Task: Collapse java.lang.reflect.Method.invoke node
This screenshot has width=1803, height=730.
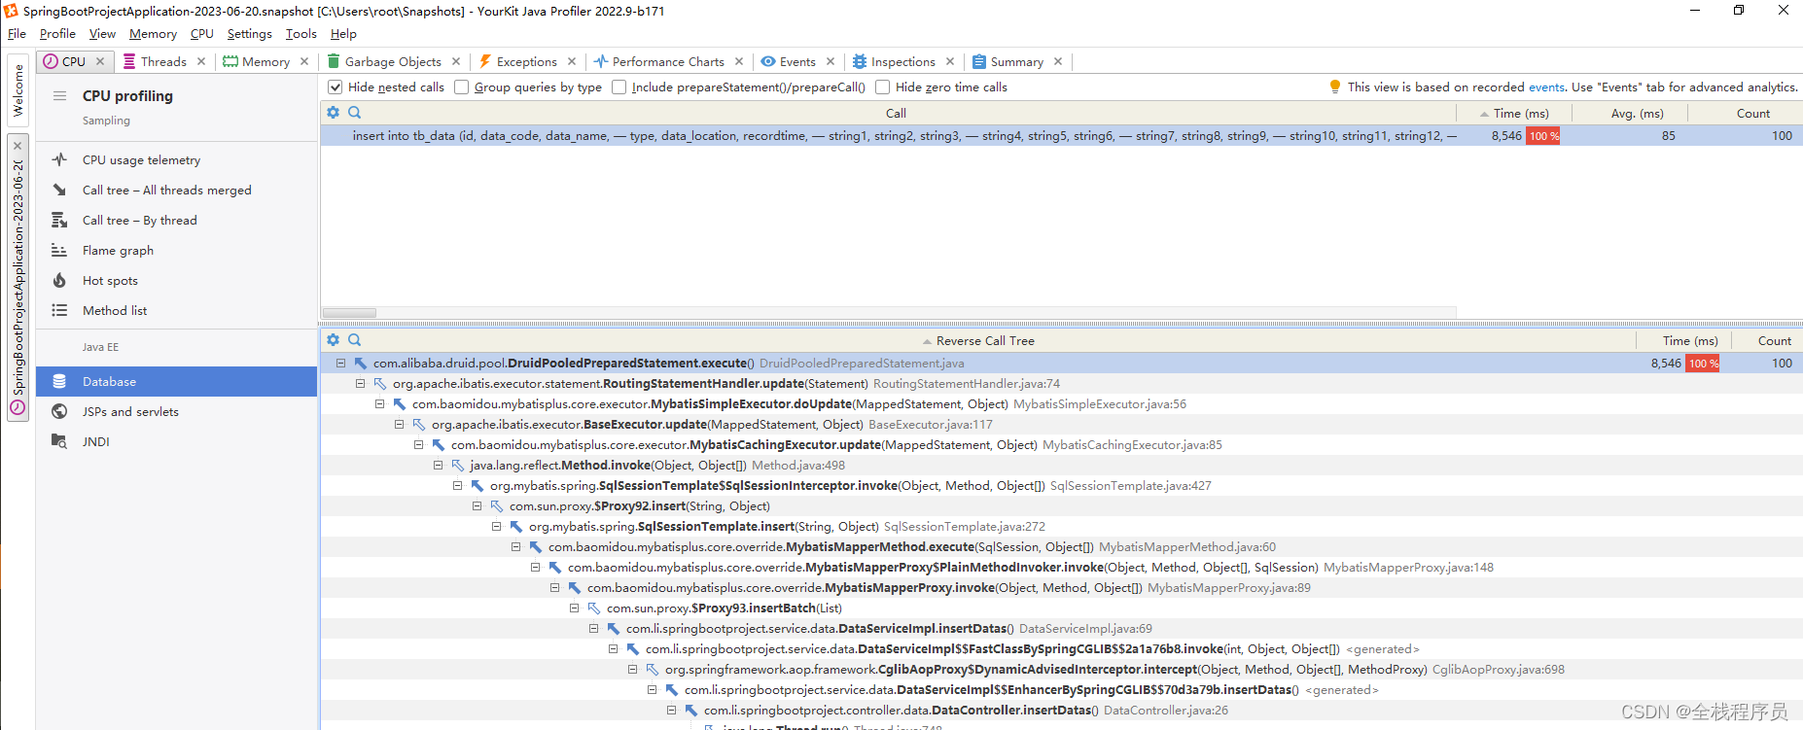Action: pyautogui.click(x=439, y=465)
